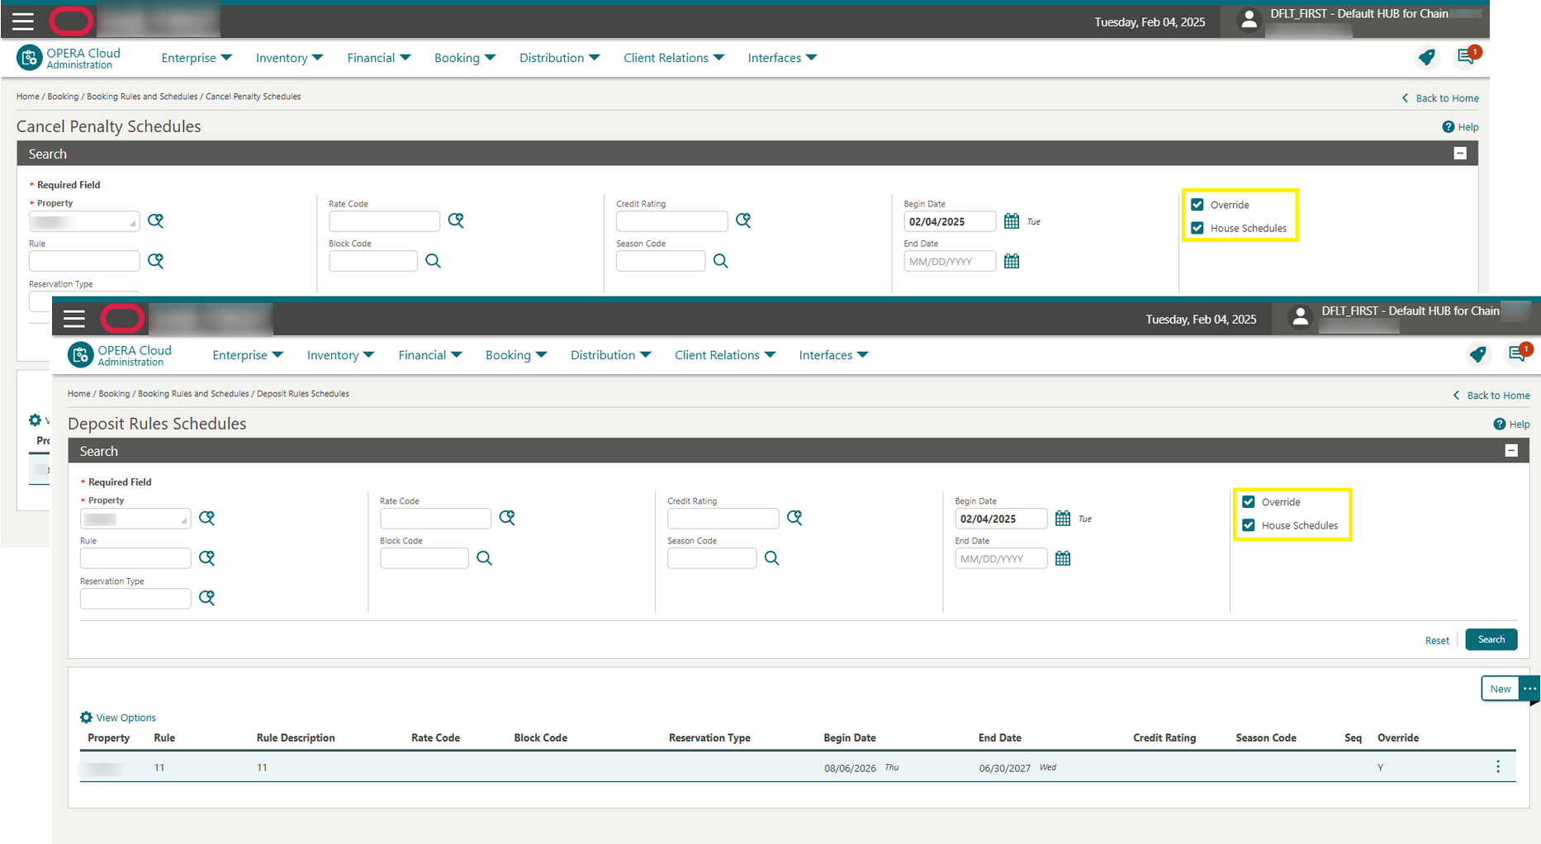Screen dimensions: 1541x844
Task: Expand Inventory menu in Deposit Rules window
Action: point(340,355)
